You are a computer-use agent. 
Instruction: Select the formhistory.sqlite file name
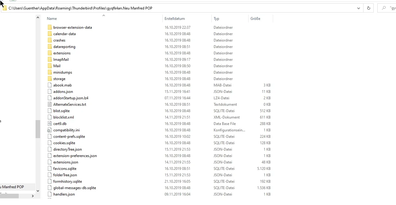[x=67, y=181]
